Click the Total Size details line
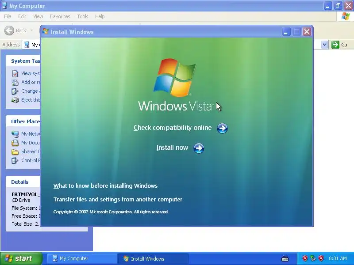 [25, 224]
